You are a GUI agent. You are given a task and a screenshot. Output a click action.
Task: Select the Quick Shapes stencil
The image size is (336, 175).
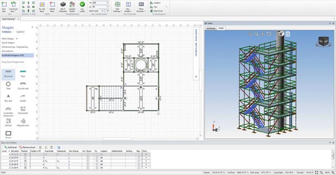tap(8, 43)
